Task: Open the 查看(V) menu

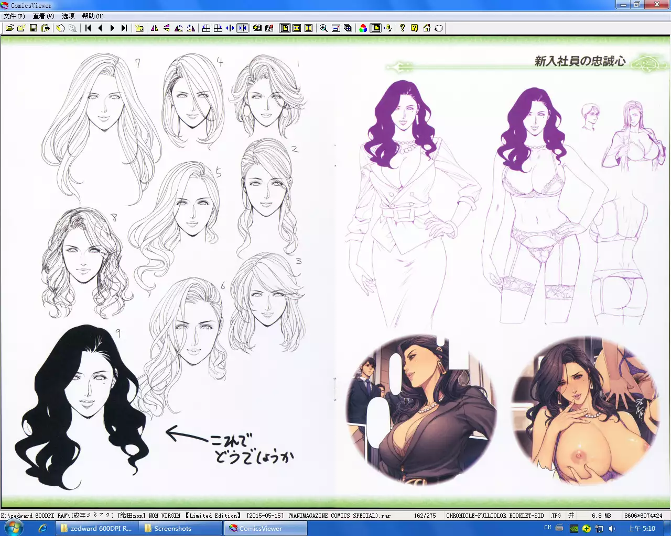Action: [x=44, y=16]
